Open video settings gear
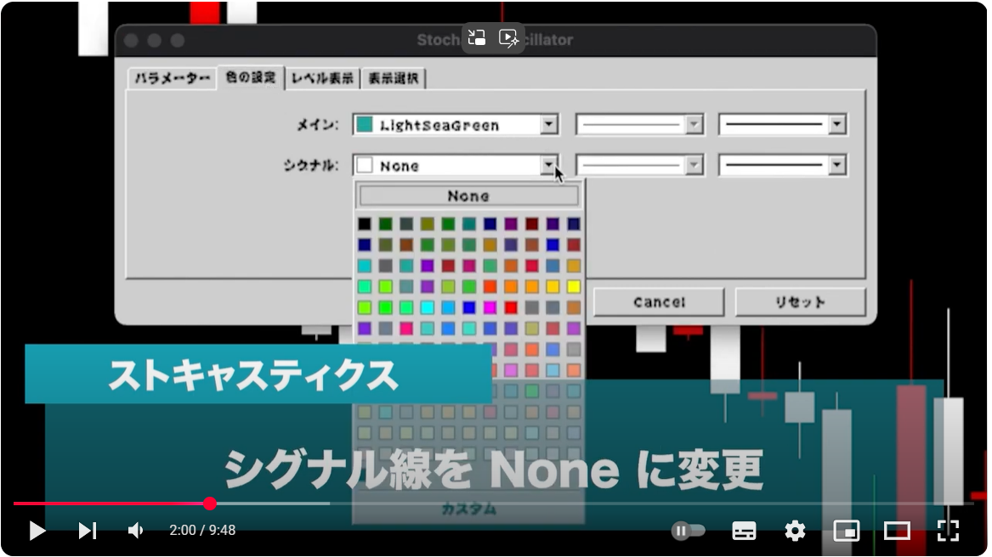 (795, 531)
